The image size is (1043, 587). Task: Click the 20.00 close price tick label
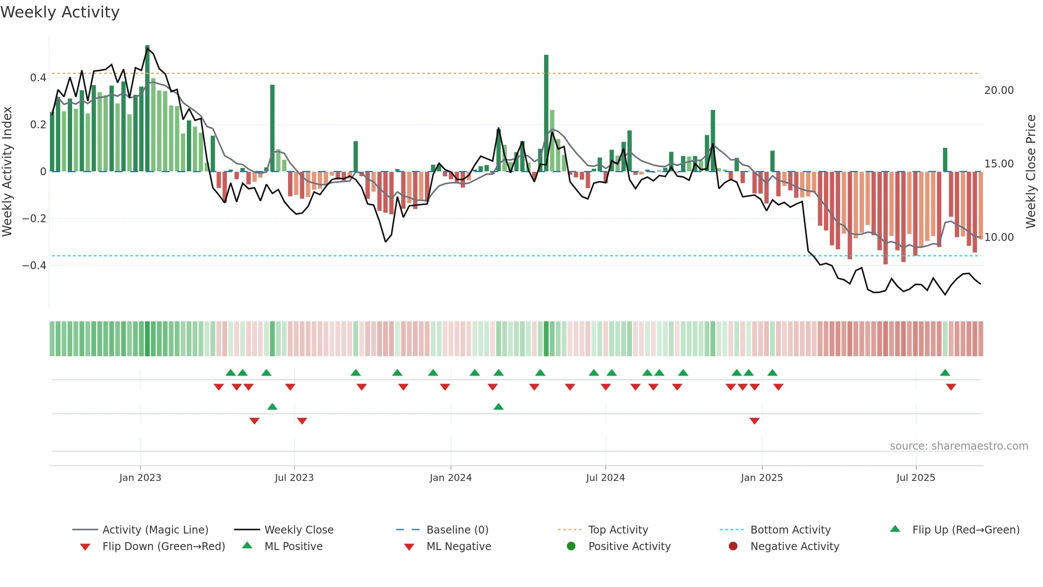(x=999, y=90)
